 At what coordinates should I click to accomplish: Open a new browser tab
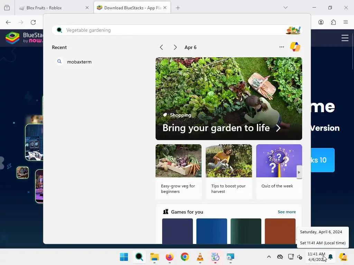pos(178,8)
